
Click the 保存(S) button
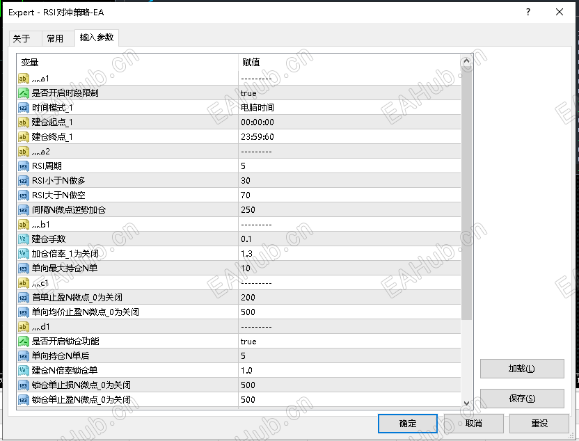[522, 398]
